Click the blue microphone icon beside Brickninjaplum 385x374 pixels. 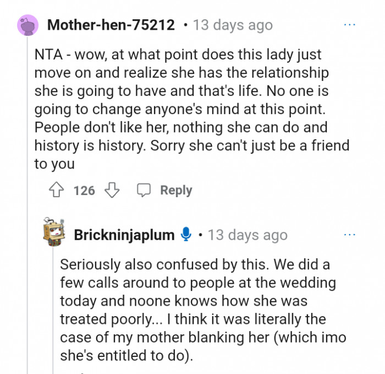coord(186,235)
